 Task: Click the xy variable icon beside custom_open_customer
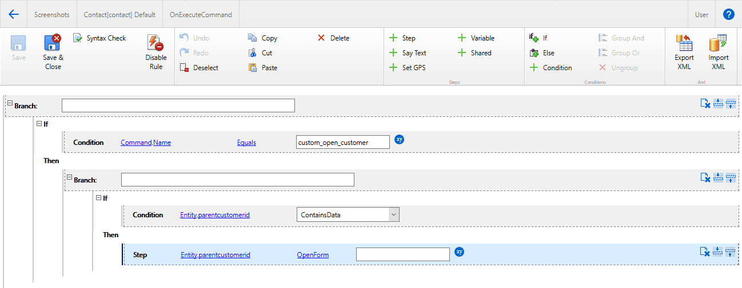click(x=400, y=139)
